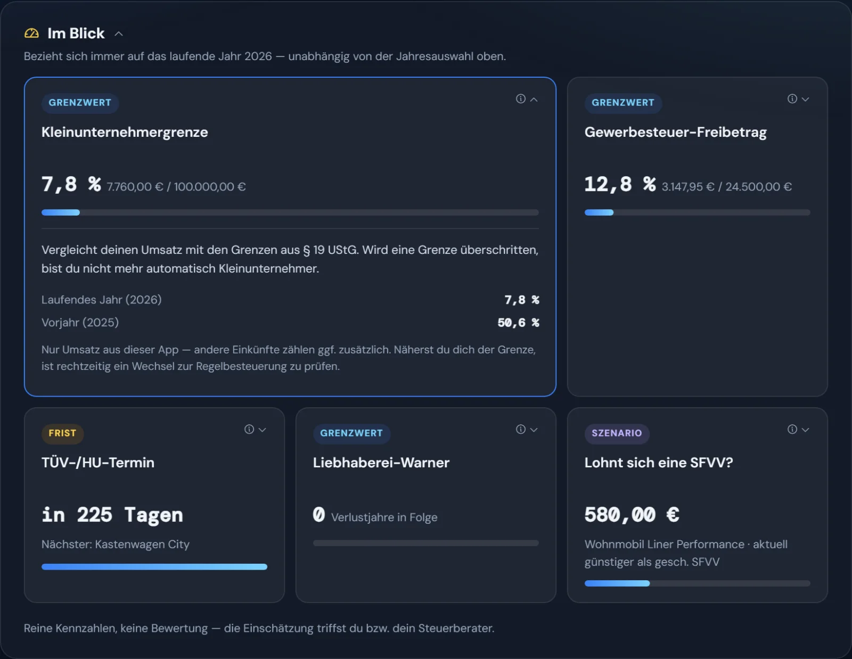The width and height of the screenshot is (852, 659).
Task: Click the 3.147,95 € / 24.500,00 € value
Action: click(726, 187)
